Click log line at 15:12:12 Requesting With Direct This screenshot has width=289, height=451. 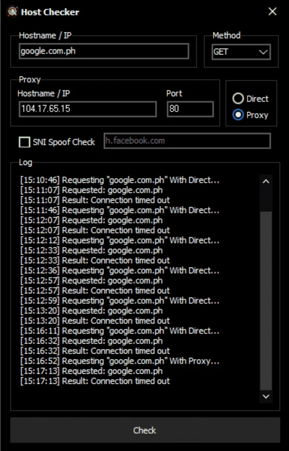120,241
